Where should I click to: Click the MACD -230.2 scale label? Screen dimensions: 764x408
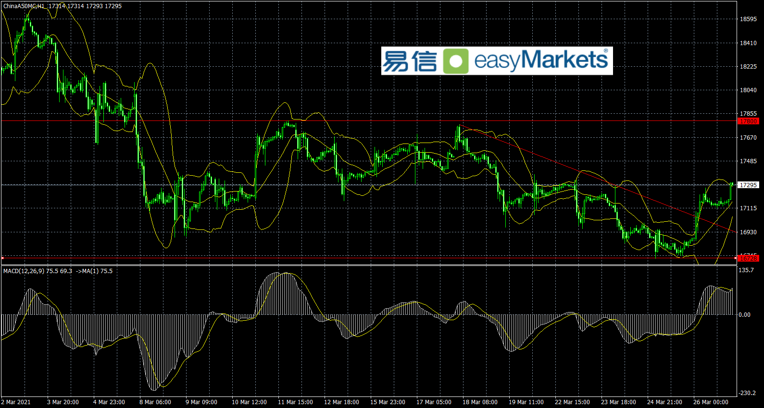coord(747,393)
